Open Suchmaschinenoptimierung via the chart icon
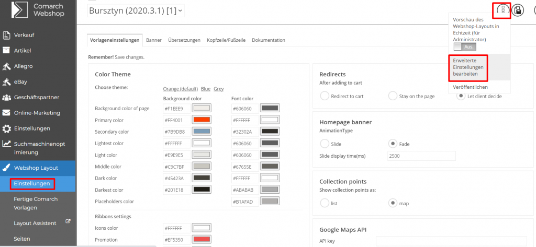536x247 pixels. [6, 144]
